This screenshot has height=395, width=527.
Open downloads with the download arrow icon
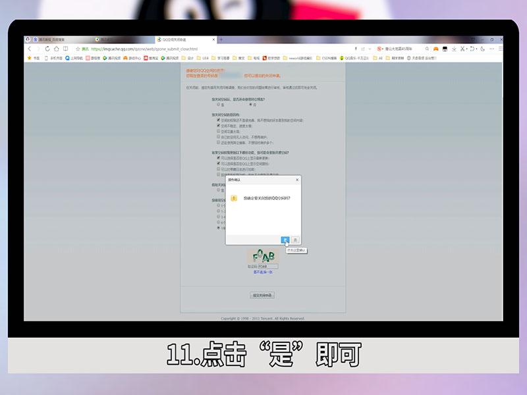[454, 49]
